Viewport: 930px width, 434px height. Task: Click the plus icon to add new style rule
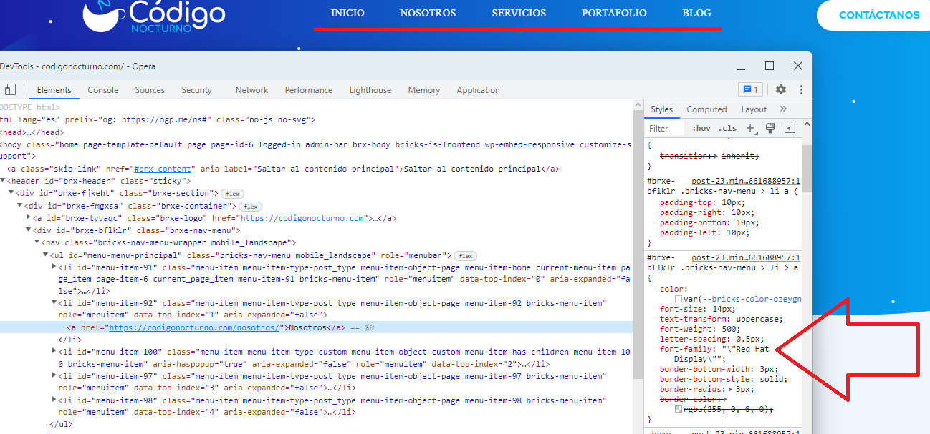(x=750, y=127)
